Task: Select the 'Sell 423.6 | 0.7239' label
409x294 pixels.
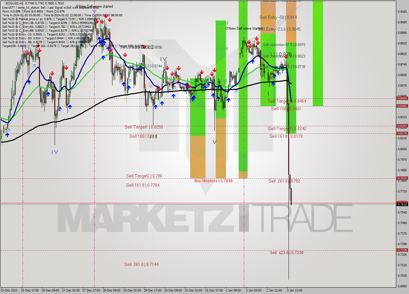Action: click(x=287, y=252)
